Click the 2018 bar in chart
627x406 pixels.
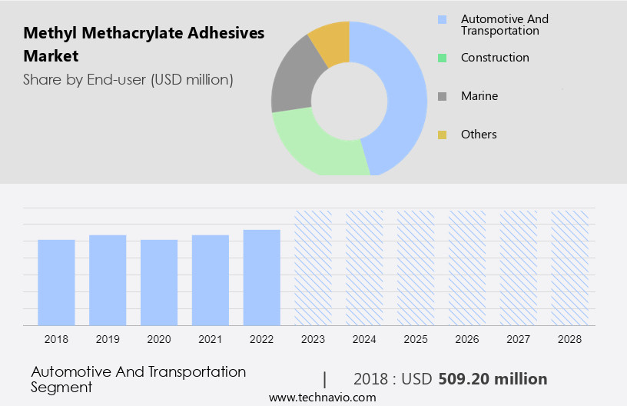point(56,282)
